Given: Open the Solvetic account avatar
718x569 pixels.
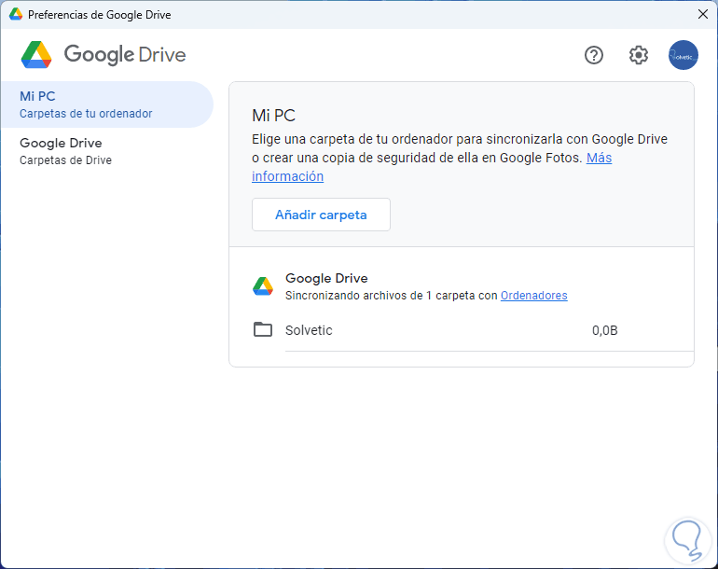Looking at the screenshot, I should [683, 55].
